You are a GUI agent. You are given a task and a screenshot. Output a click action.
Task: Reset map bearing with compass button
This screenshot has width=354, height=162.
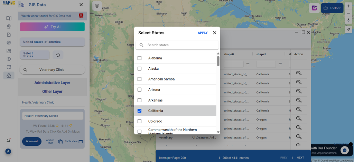[348, 20]
